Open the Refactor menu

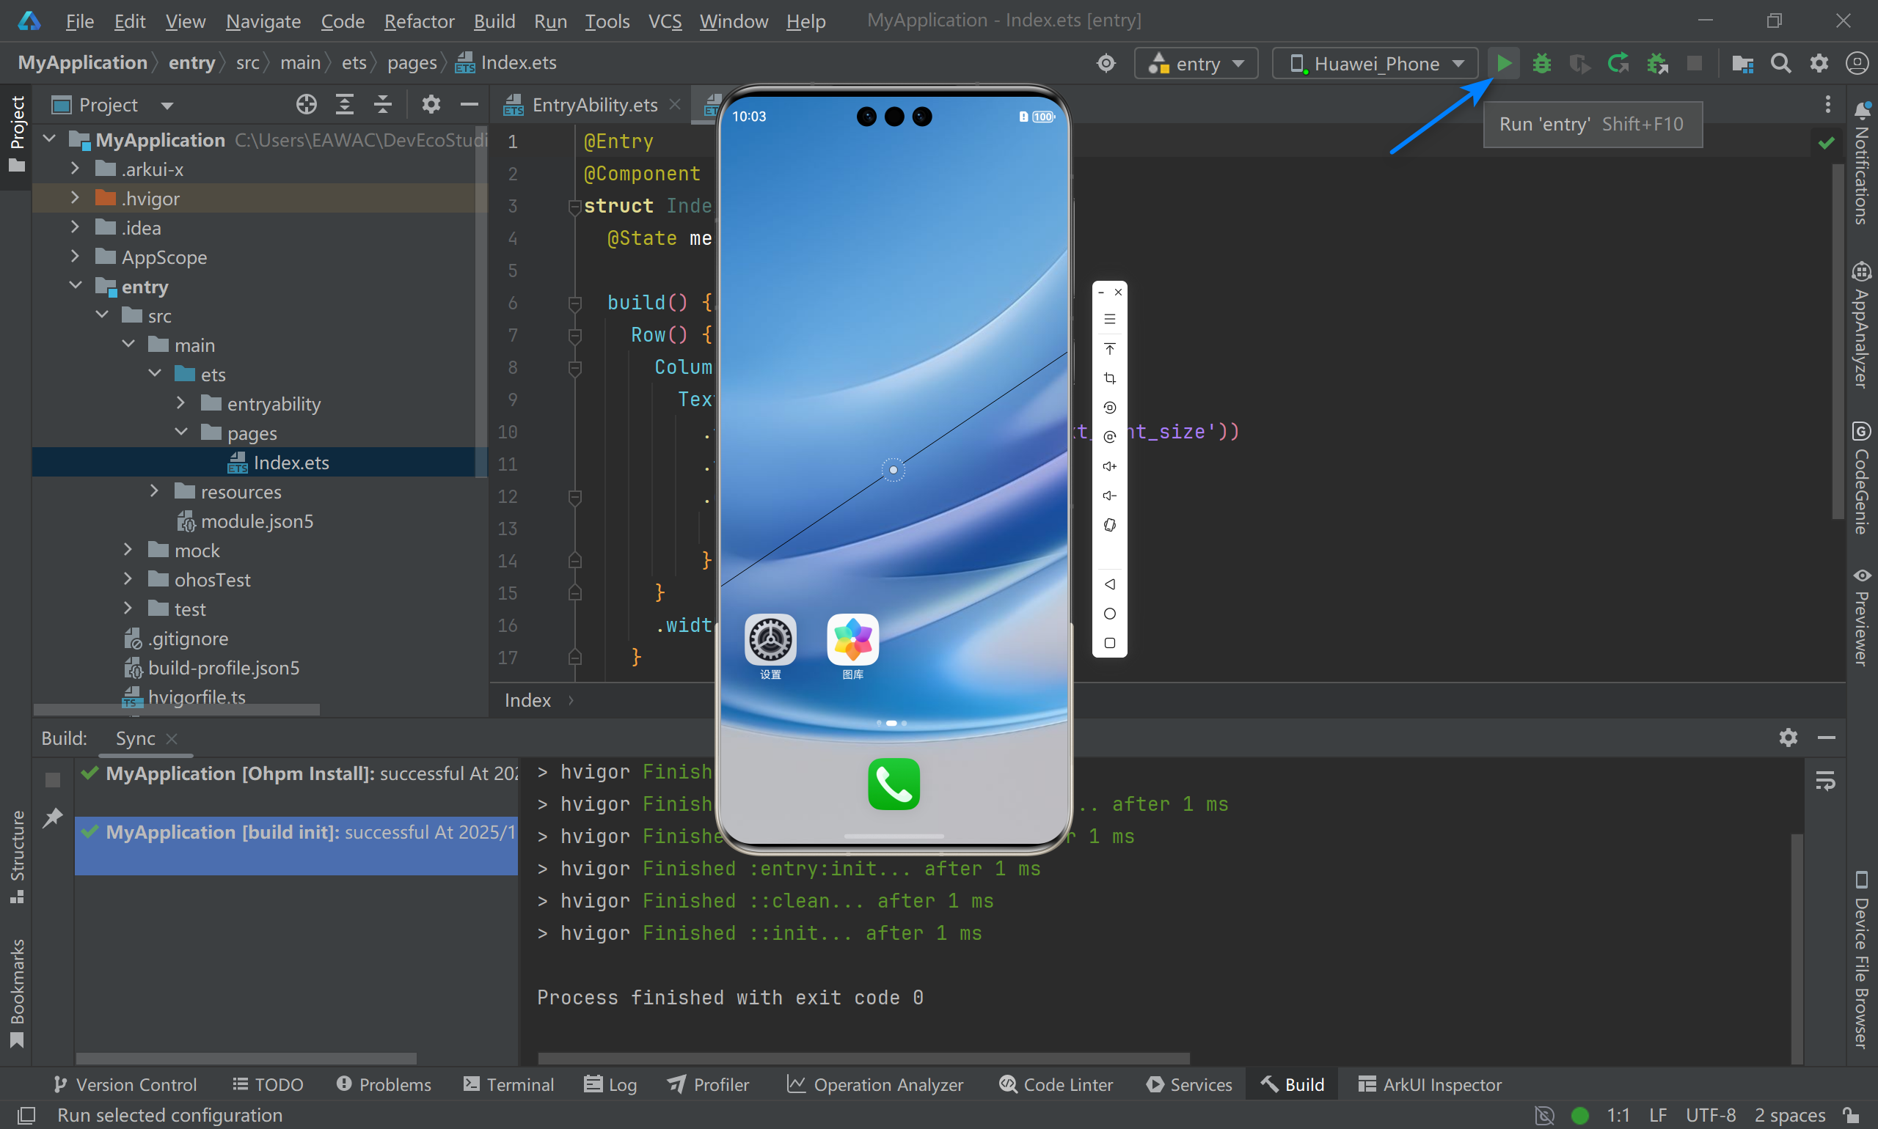(x=419, y=21)
